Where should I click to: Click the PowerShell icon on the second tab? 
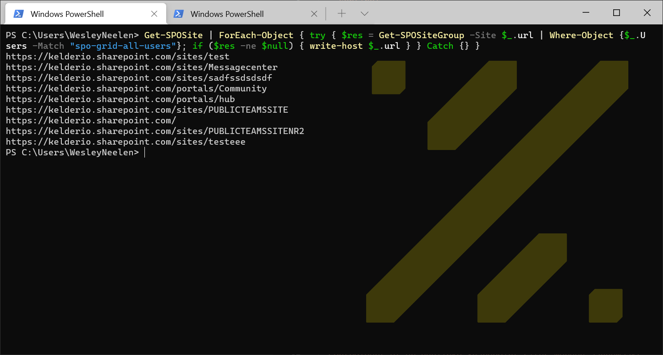tap(178, 14)
